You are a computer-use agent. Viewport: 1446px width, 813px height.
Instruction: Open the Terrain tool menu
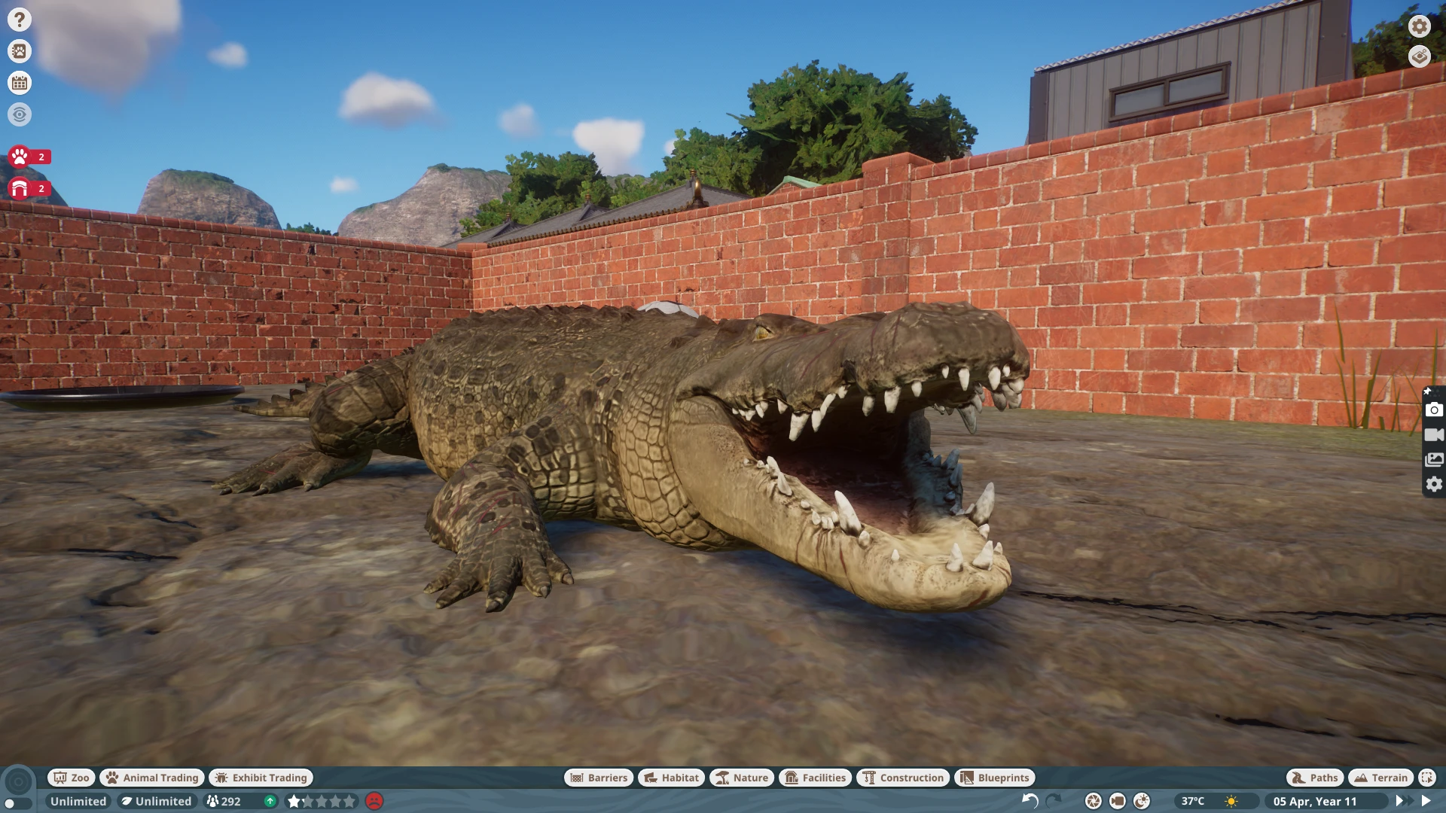pos(1381,778)
